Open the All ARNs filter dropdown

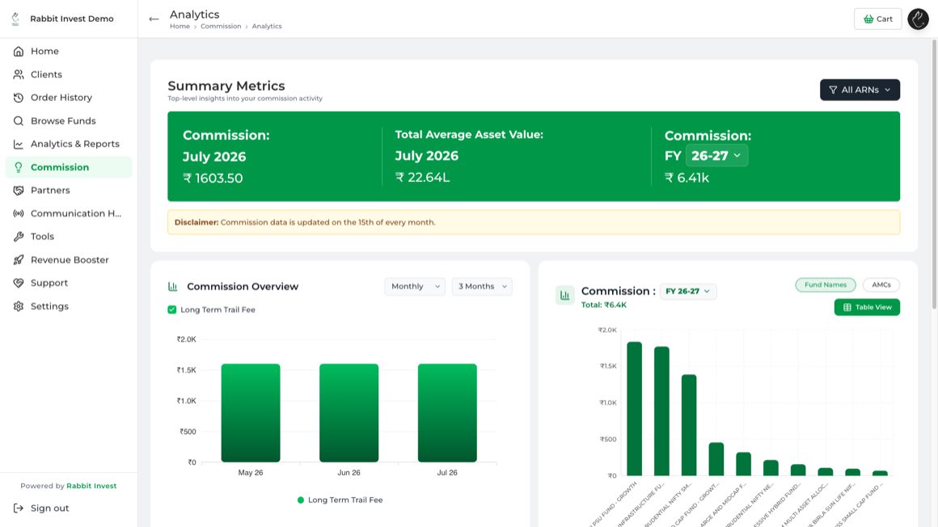tap(860, 90)
